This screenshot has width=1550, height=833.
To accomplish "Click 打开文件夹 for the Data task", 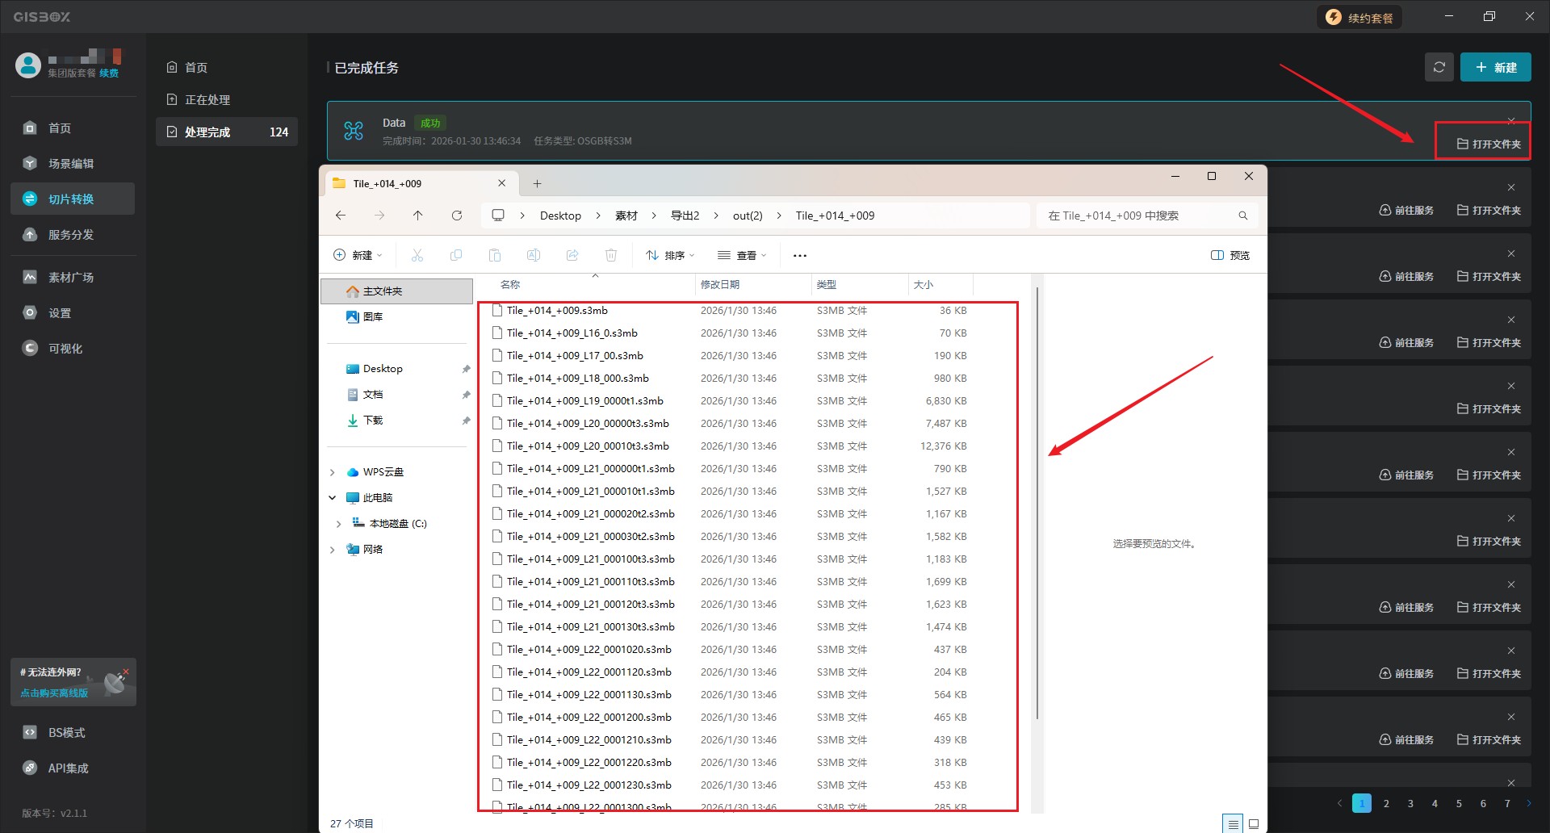I will 1489,144.
